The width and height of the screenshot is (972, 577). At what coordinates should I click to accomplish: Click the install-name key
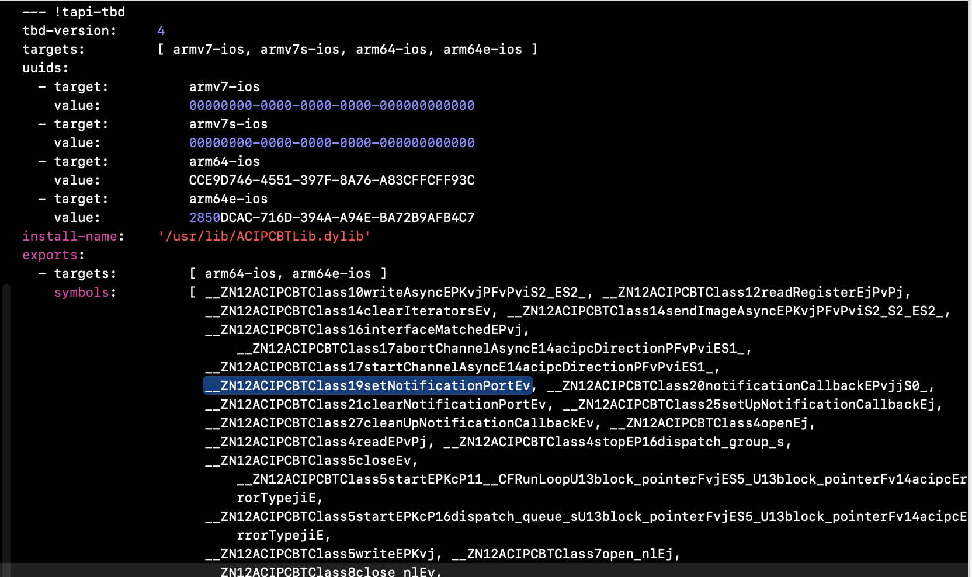(70, 236)
